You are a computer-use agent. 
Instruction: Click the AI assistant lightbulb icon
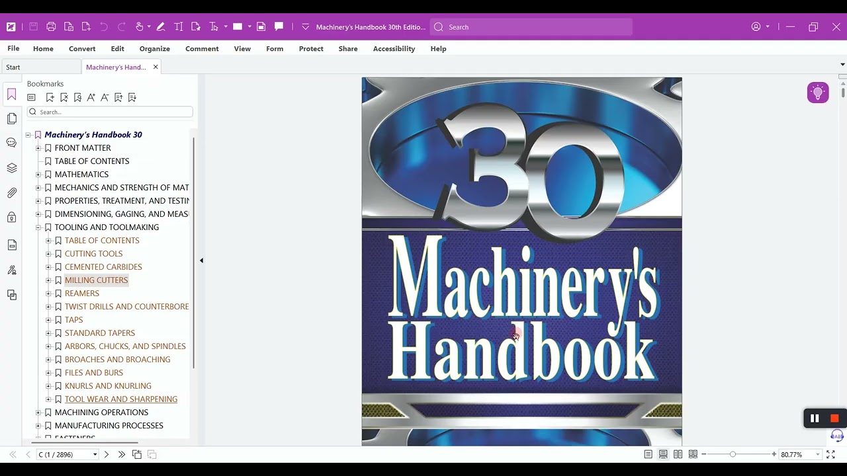click(x=818, y=93)
